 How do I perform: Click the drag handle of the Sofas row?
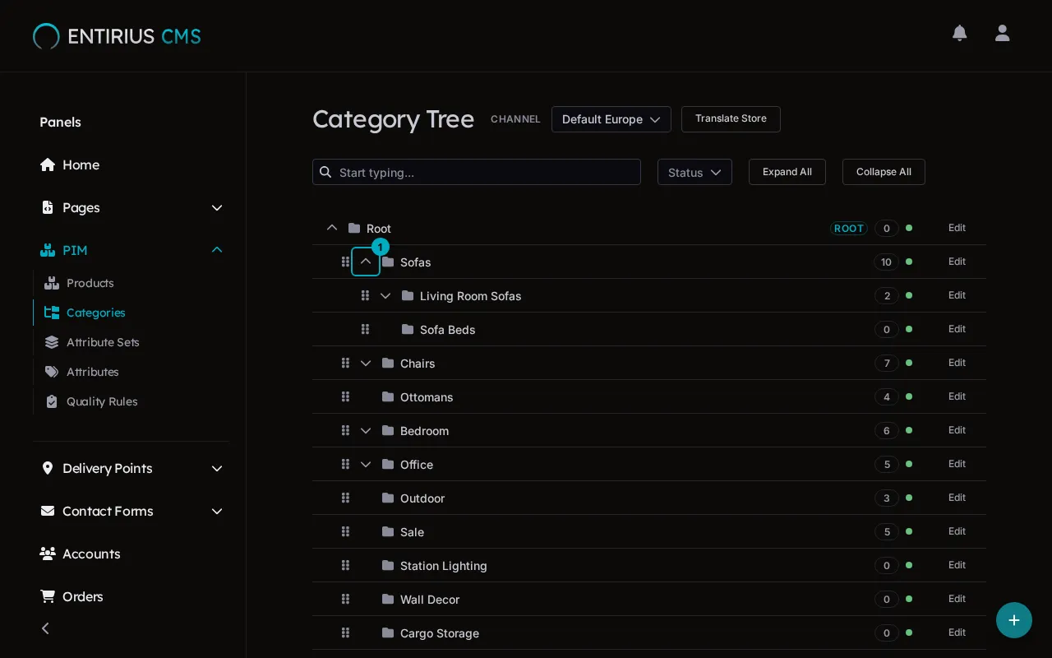(x=345, y=262)
